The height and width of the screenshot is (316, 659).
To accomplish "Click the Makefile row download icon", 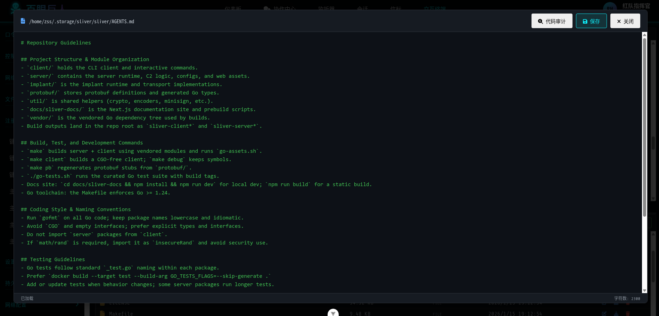I will pos(616,314).
